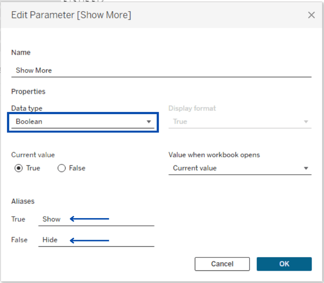
Task: Click the greyed-out Display format dropdown
Action: pyautogui.click(x=240, y=122)
